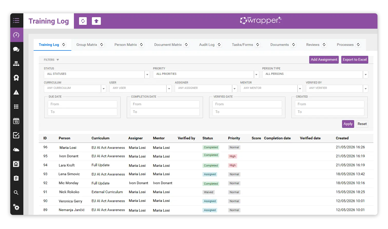388x229 pixels.
Task: Select the Nemanja Jančić person cell
Action: point(72,210)
